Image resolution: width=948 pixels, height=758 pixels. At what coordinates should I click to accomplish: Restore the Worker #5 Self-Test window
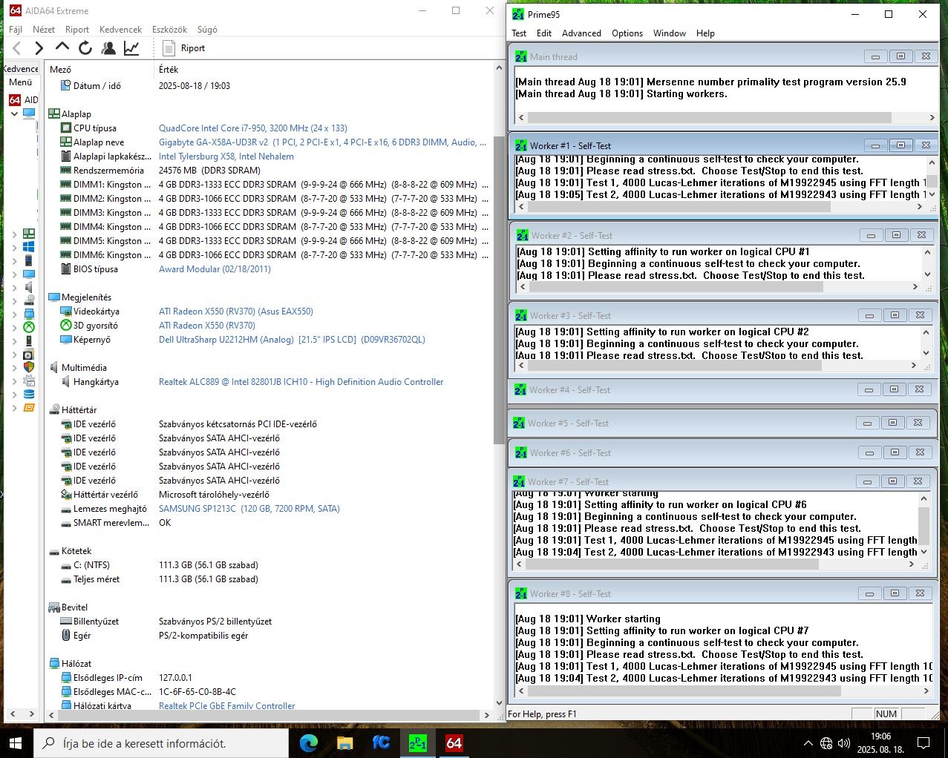pyautogui.click(x=892, y=423)
